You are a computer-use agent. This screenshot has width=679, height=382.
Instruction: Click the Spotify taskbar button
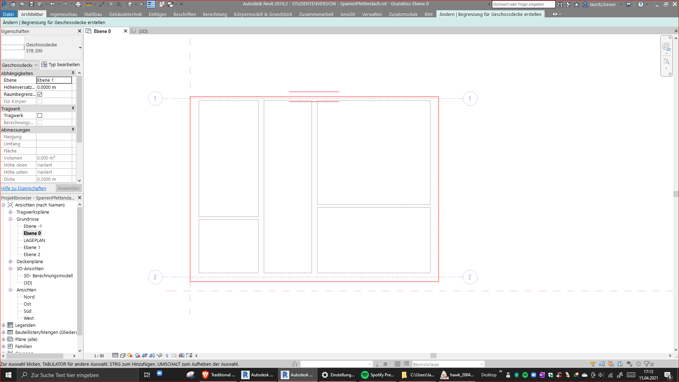click(x=377, y=375)
